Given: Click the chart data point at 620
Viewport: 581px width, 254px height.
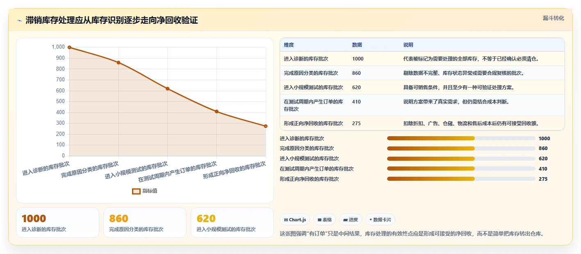Looking at the screenshot, I should point(167,88).
